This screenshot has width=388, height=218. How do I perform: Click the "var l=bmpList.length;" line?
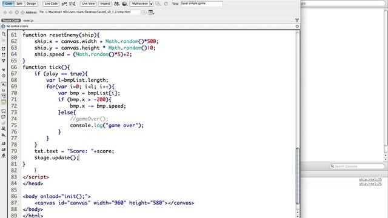tap(77, 80)
